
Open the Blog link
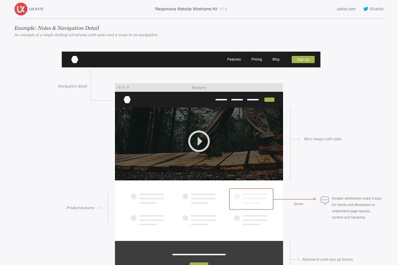click(275, 59)
